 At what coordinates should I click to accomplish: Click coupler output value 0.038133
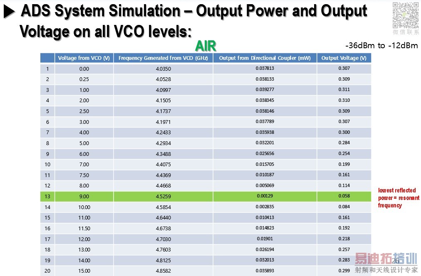265,79
